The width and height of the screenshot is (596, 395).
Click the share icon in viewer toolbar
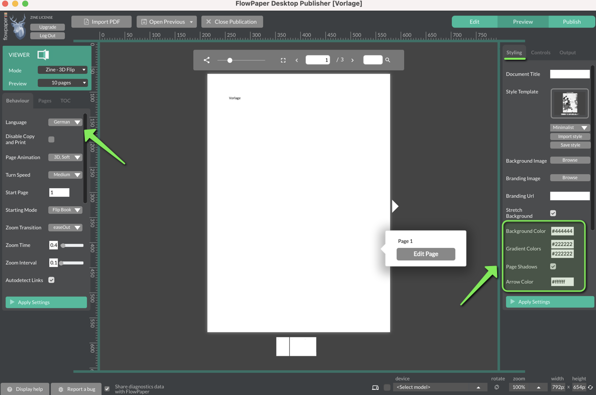(206, 60)
